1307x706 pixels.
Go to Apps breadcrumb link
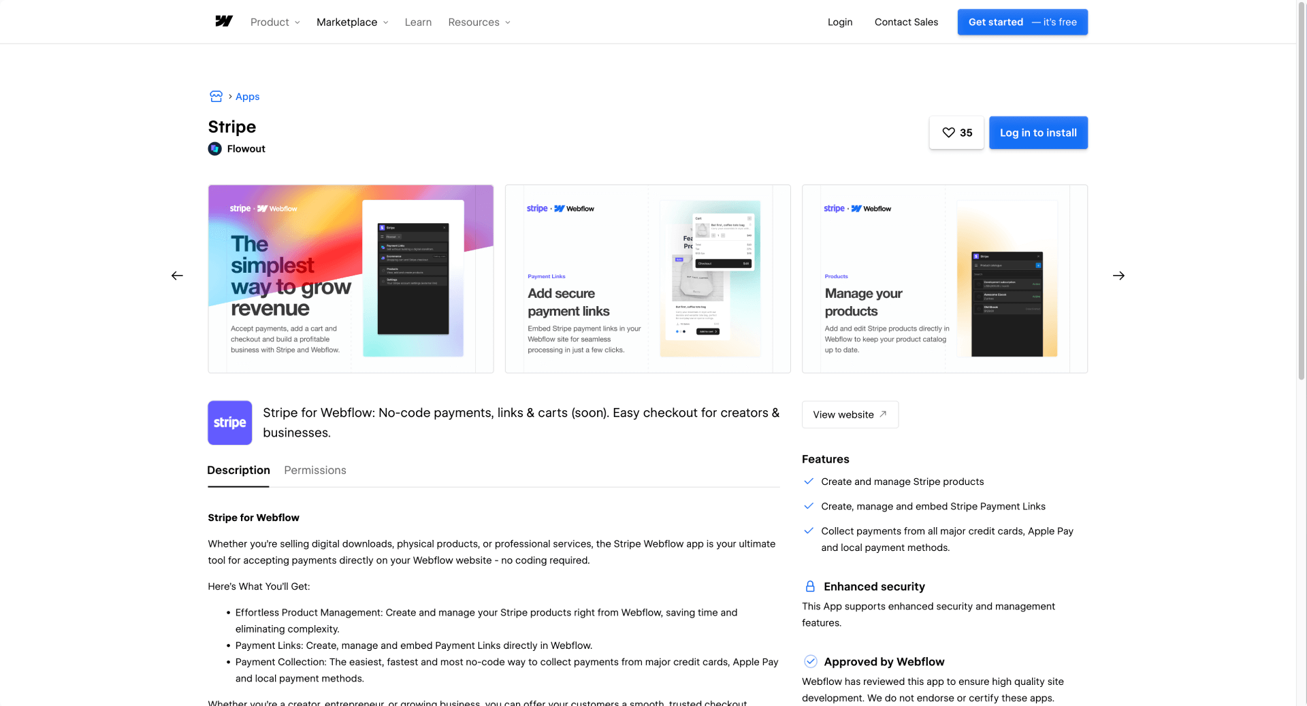pos(248,97)
